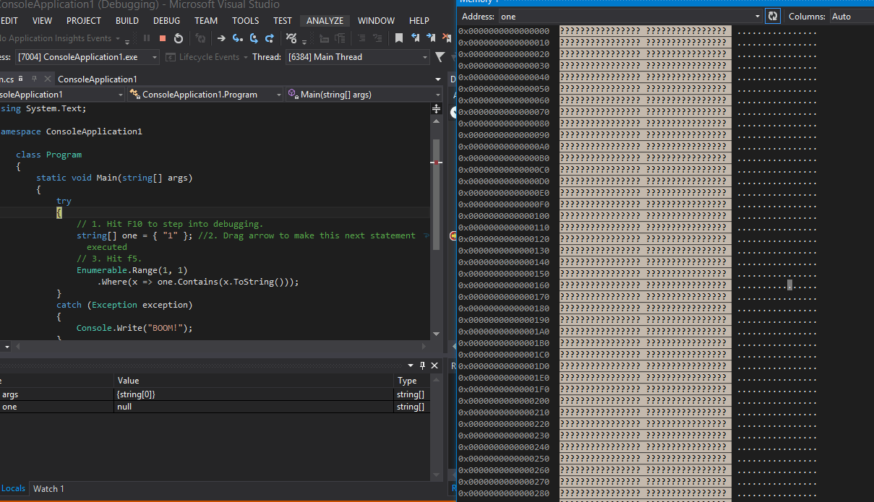This screenshot has width=874, height=502.
Task: Switch to the Locals tab
Action: 13,489
